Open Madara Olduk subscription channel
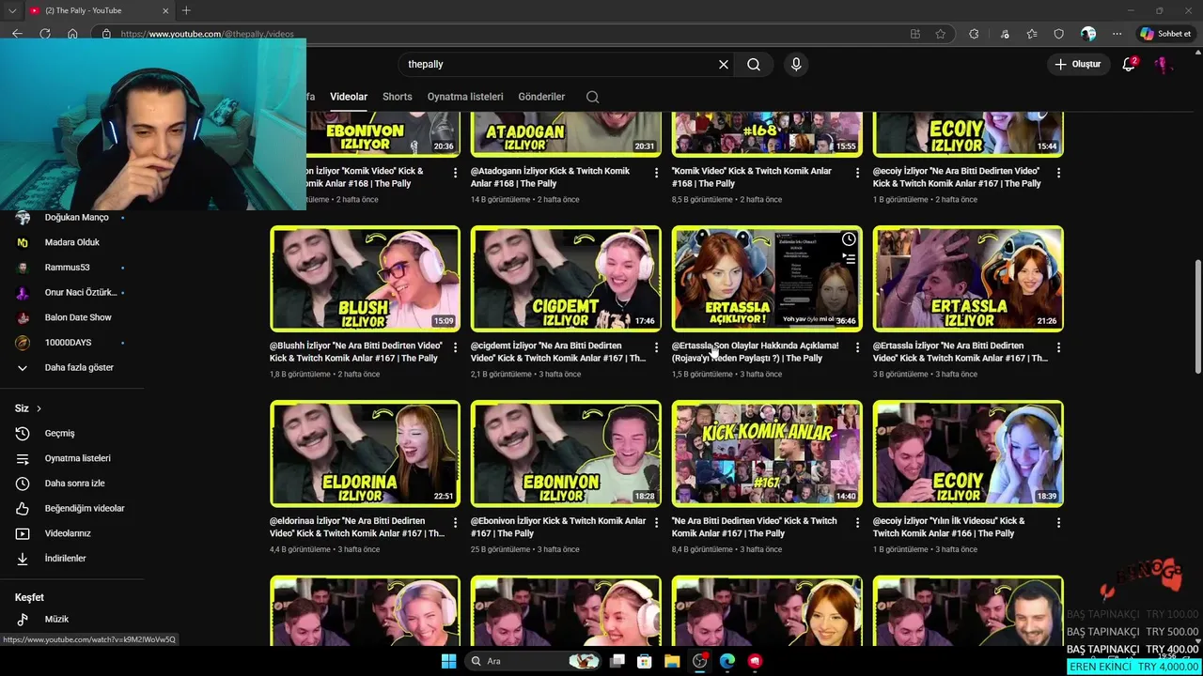Image resolution: width=1203 pixels, height=676 pixels. point(72,242)
